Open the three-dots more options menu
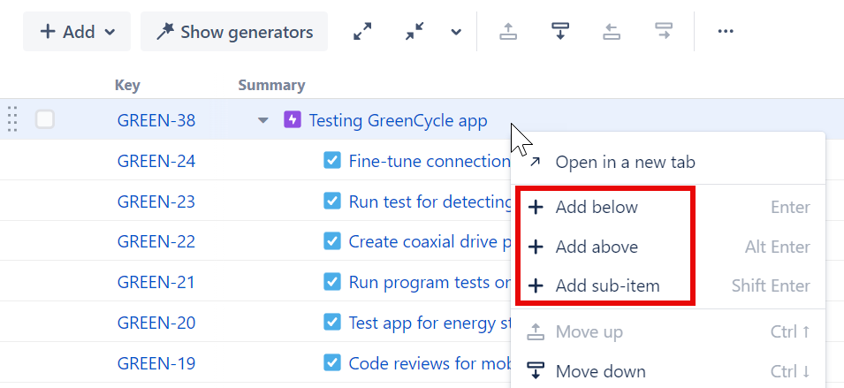The width and height of the screenshot is (844, 388). pyautogui.click(x=726, y=32)
